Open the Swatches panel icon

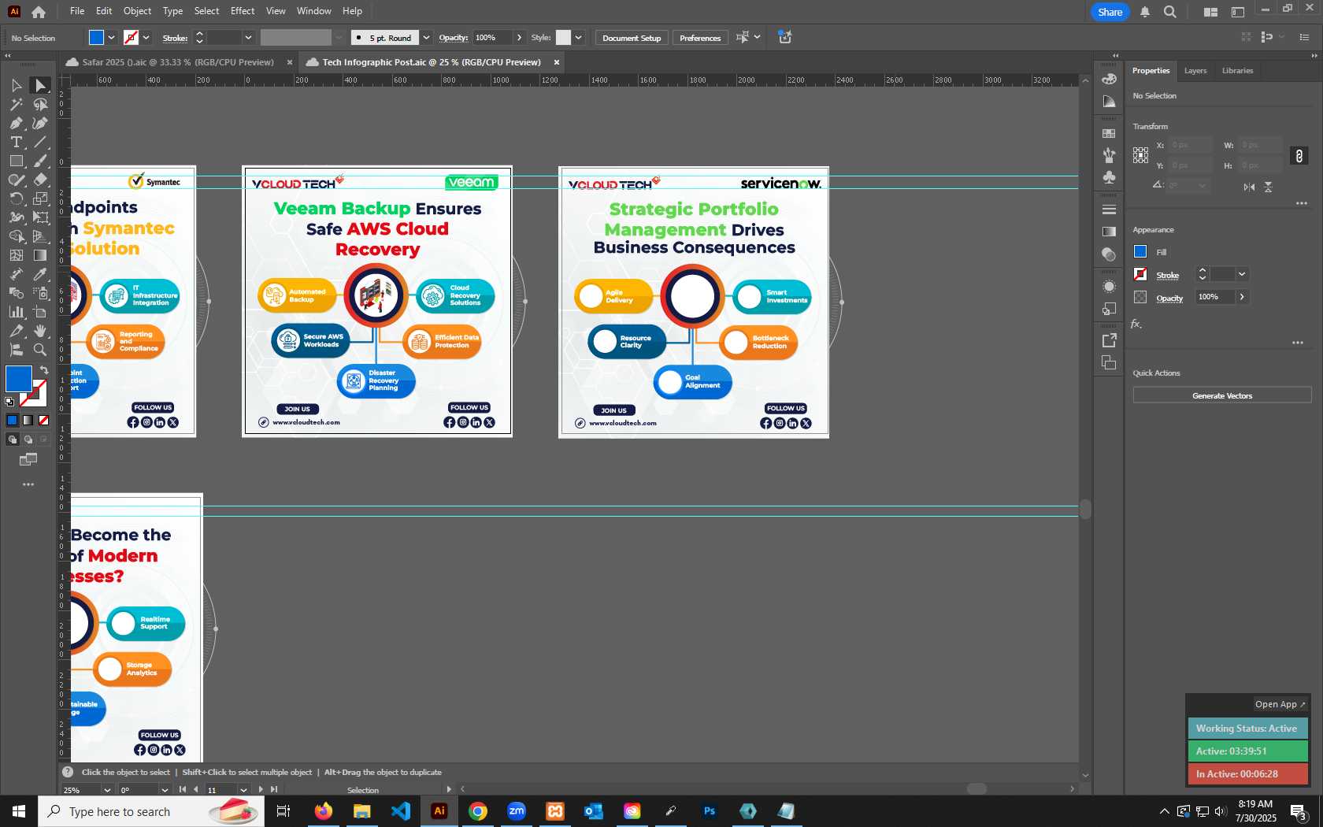(x=1109, y=133)
